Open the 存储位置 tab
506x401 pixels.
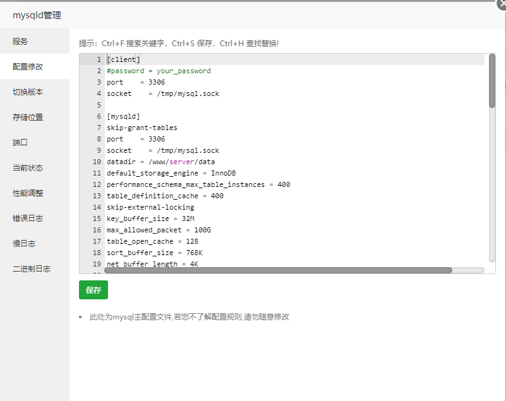pos(35,117)
